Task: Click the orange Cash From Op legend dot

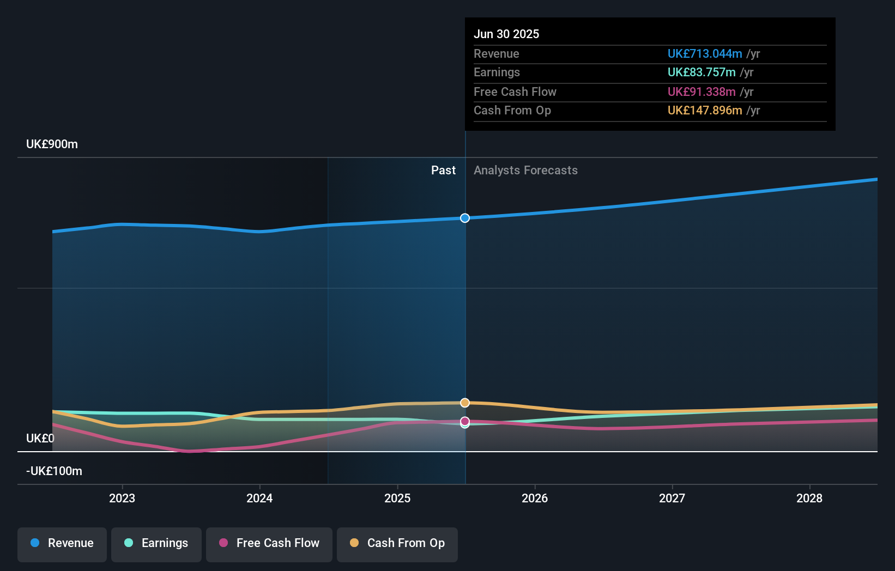Action: click(x=354, y=543)
